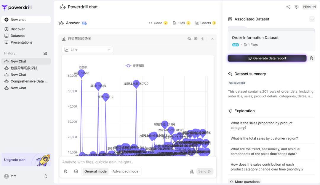Switch to Advanced mode

pyautogui.click(x=125, y=171)
